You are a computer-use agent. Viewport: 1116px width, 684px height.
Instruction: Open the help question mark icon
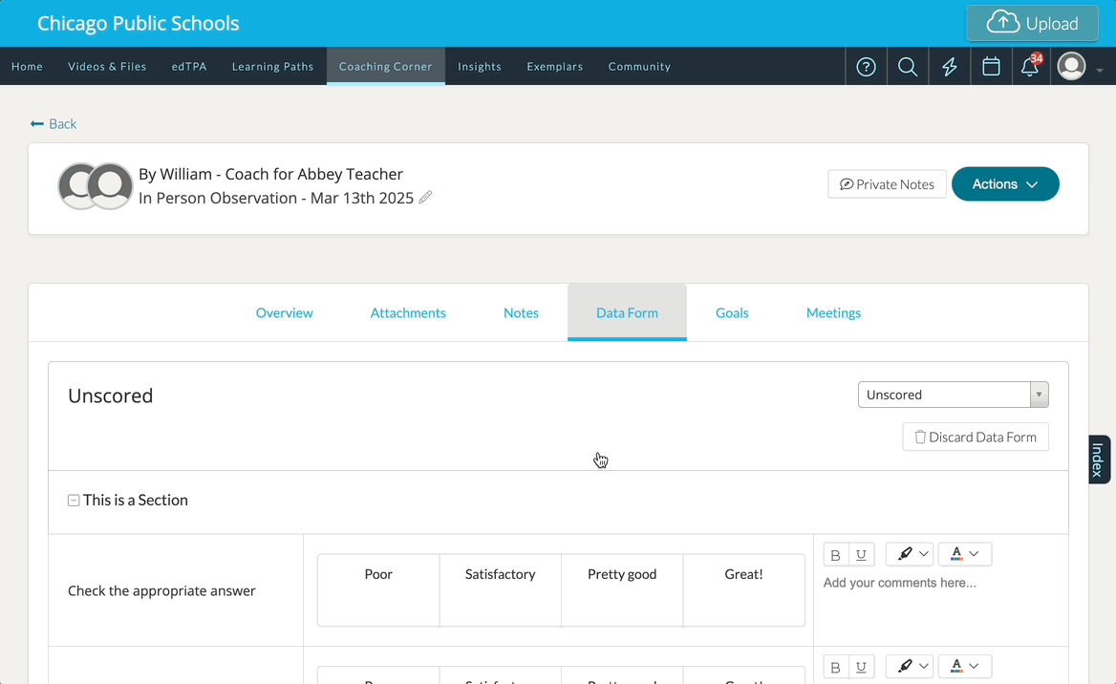(x=866, y=67)
